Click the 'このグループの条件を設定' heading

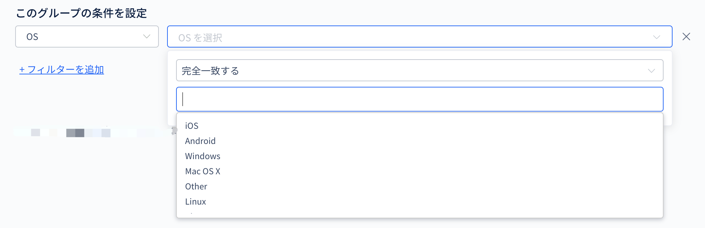(81, 13)
